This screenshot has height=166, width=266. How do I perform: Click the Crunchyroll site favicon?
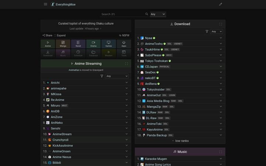click(50, 140)
